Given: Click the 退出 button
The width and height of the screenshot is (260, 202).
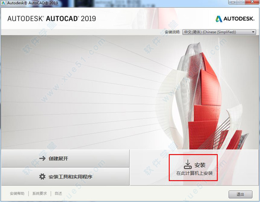Looking at the screenshot, I should click(x=240, y=194).
